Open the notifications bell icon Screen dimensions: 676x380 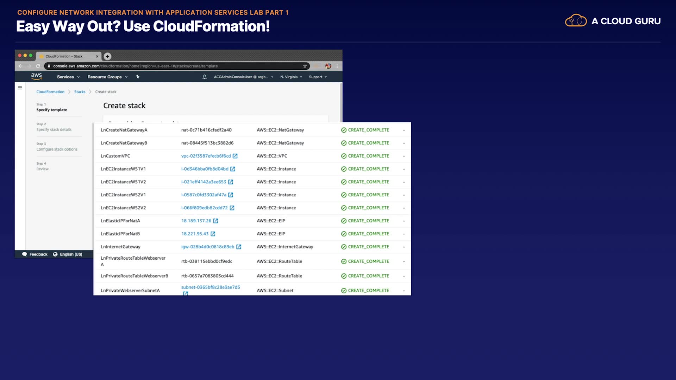(x=205, y=77)
